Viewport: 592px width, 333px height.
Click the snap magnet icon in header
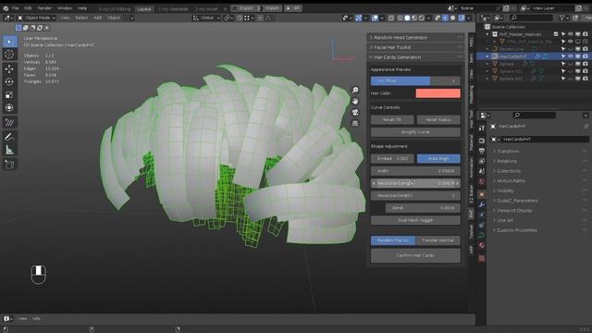tap(240, 18)
